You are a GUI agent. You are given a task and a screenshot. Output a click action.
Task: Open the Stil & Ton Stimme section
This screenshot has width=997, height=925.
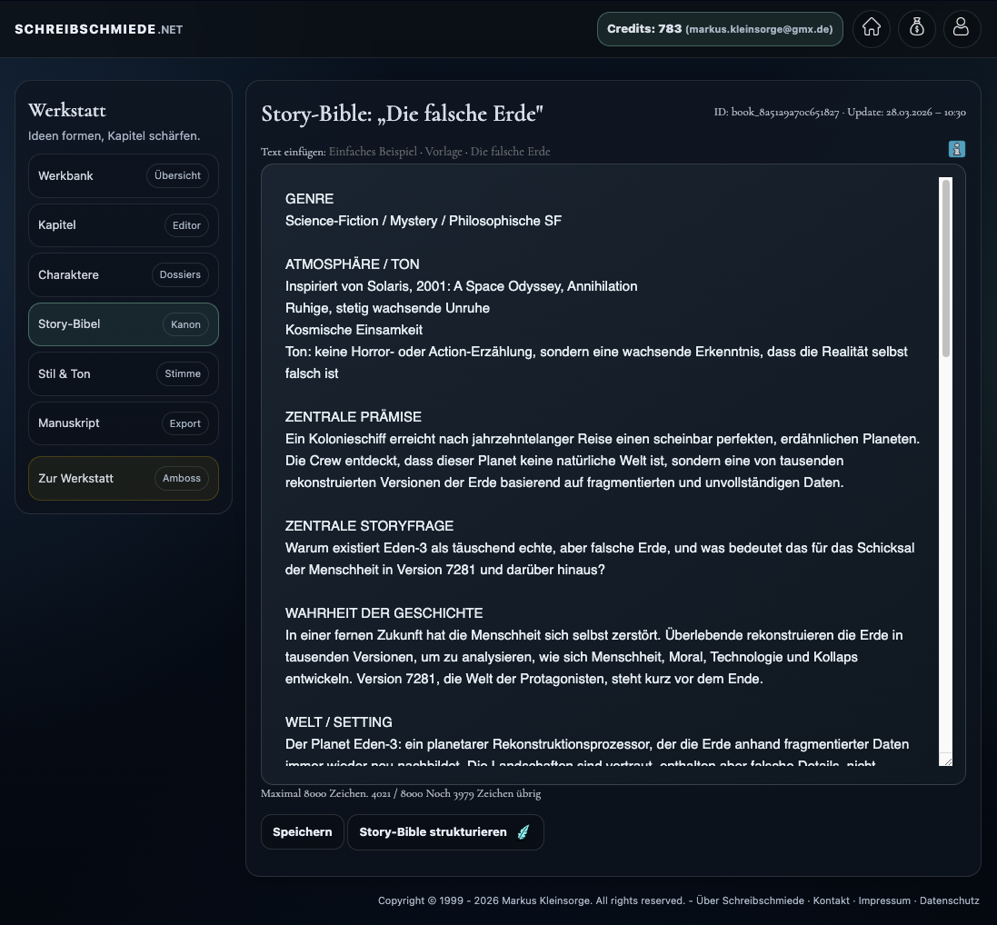click(123, 373)
